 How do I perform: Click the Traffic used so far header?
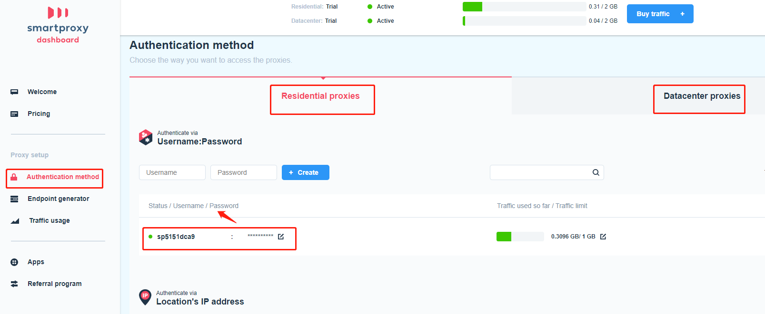[x=542, y=206]
